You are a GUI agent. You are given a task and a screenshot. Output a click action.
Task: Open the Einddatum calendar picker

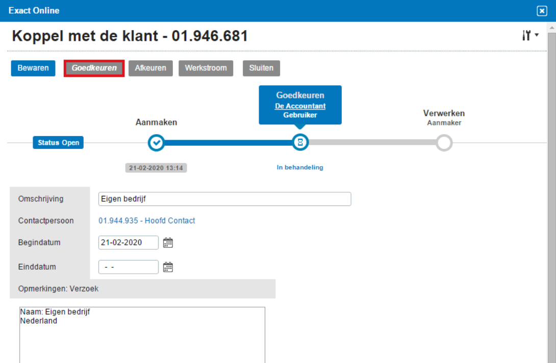point(168,267)
